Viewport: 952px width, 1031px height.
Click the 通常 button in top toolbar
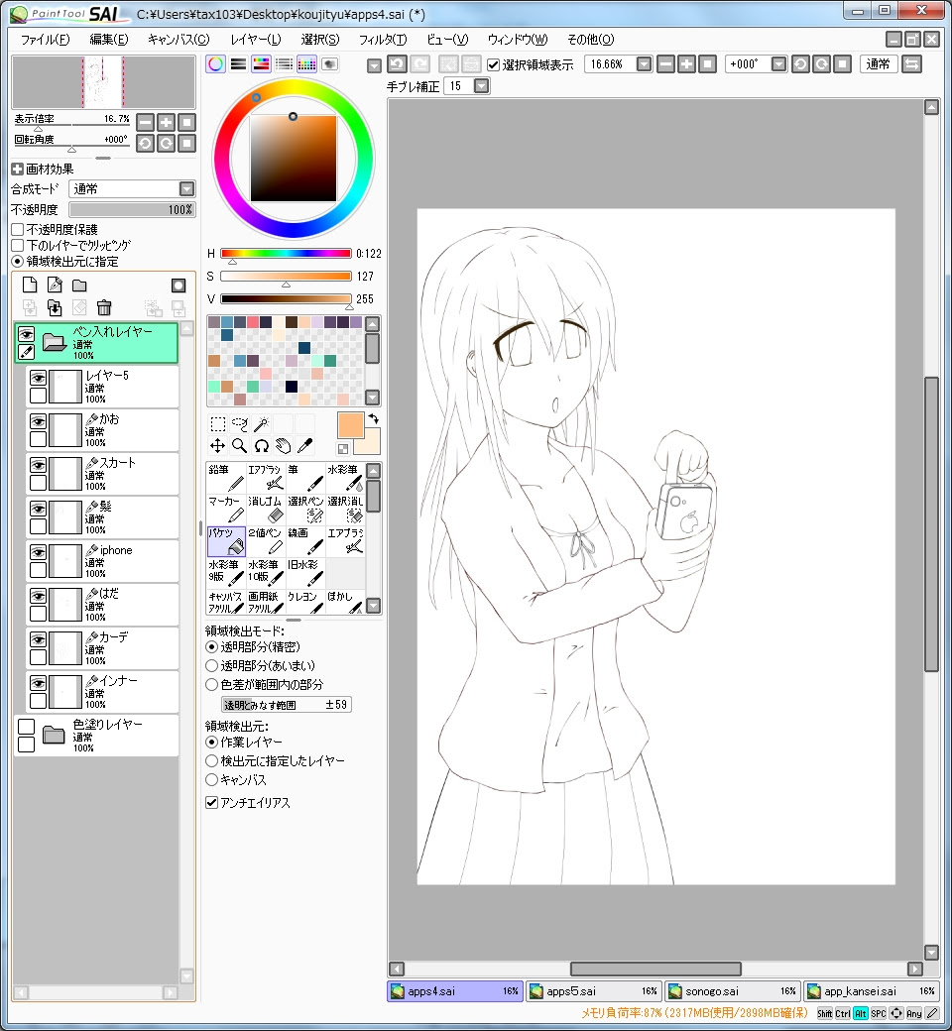click(879, 63)
